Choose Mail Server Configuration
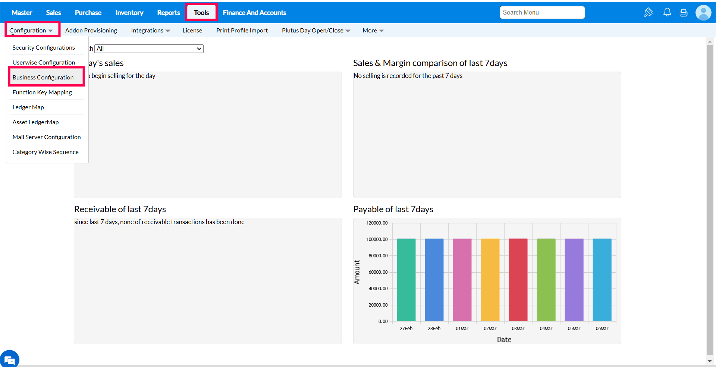716x367 pixels. pos(47,137)
